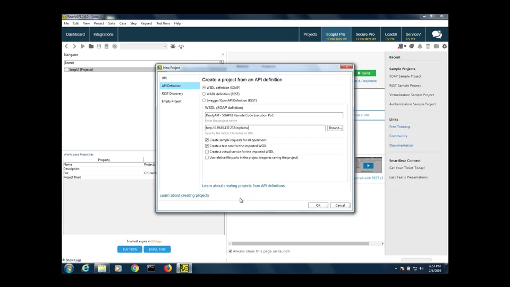Click Browse to pick a WSDL file
The image size is (510, 287).
[x=335, y=128]
